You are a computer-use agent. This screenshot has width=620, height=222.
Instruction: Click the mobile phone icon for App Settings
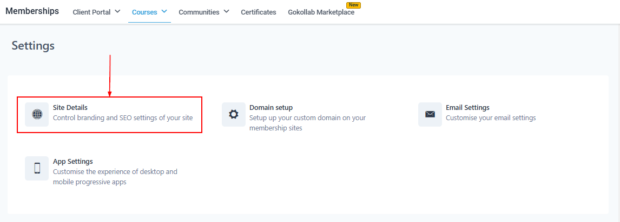(x=37, y=168)
